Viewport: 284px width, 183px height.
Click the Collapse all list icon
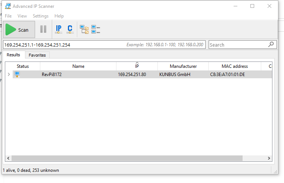coord(96,29)
